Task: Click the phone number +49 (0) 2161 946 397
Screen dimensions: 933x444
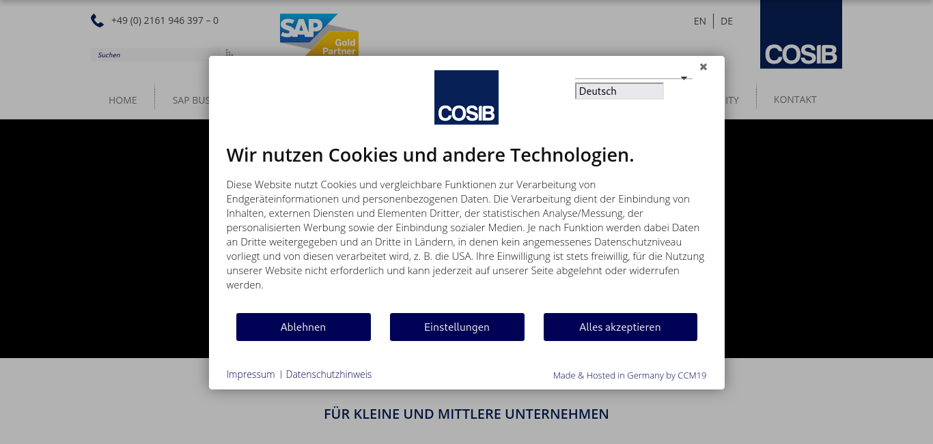Action: point(158,20)
